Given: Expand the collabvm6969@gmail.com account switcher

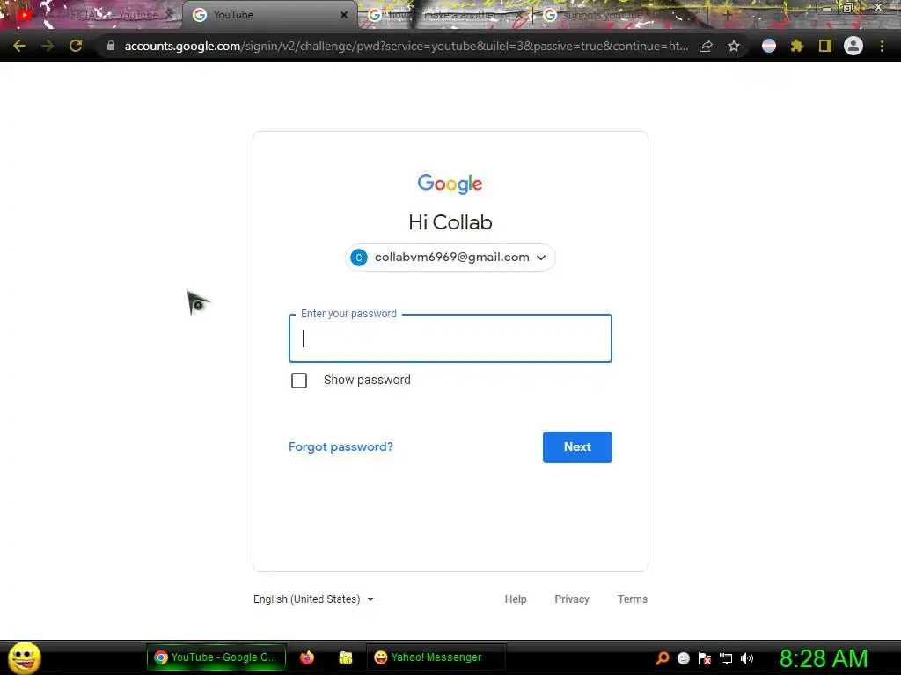Looking at the screenshot, I should click(450, 258).
